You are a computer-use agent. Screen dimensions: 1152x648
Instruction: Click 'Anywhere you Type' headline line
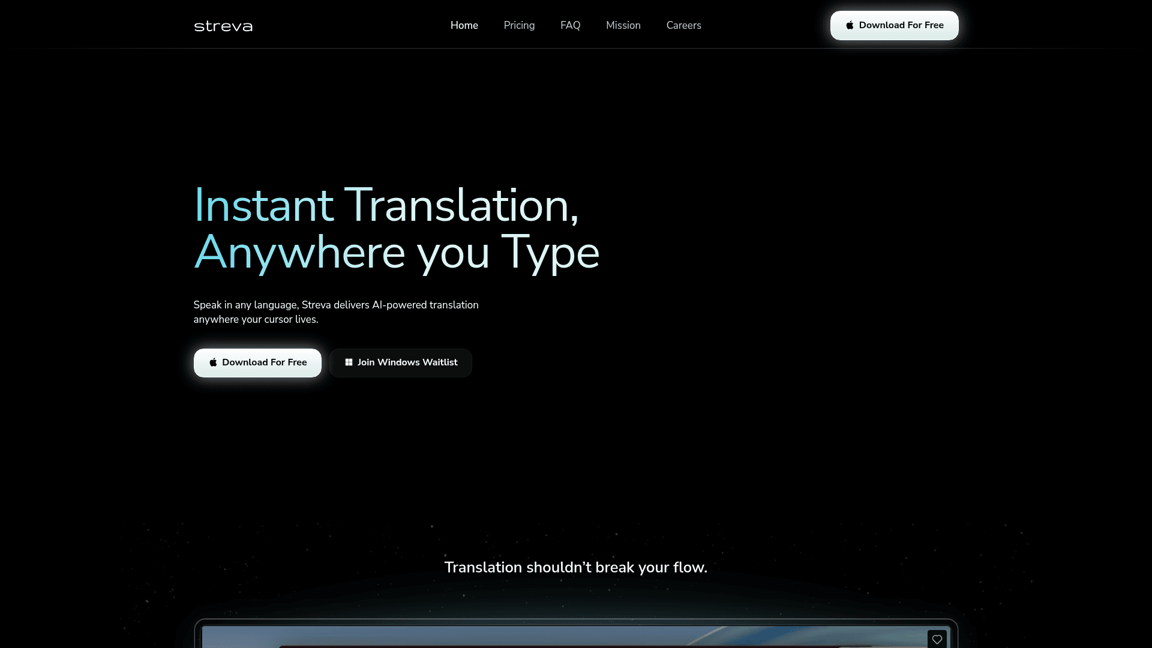coord(396,252)
